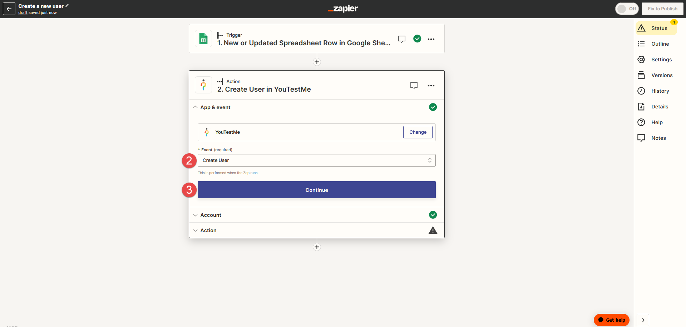686x327 pixels.
Task: Click the Get help chat button
Action: coord(612,320)
